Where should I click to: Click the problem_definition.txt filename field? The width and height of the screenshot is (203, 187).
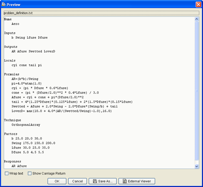click(x=101, y=13)
